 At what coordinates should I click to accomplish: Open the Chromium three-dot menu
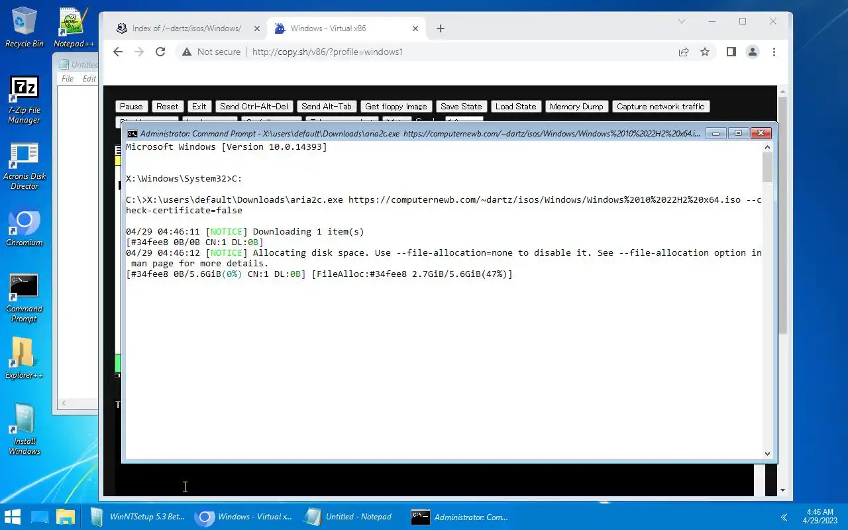(x=774, y=52)
